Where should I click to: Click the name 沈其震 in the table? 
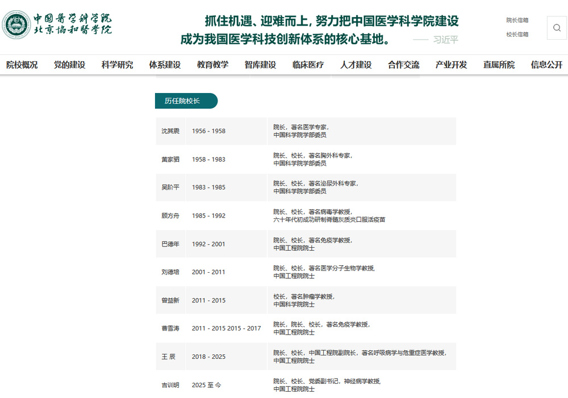click(x=170, y=131)
